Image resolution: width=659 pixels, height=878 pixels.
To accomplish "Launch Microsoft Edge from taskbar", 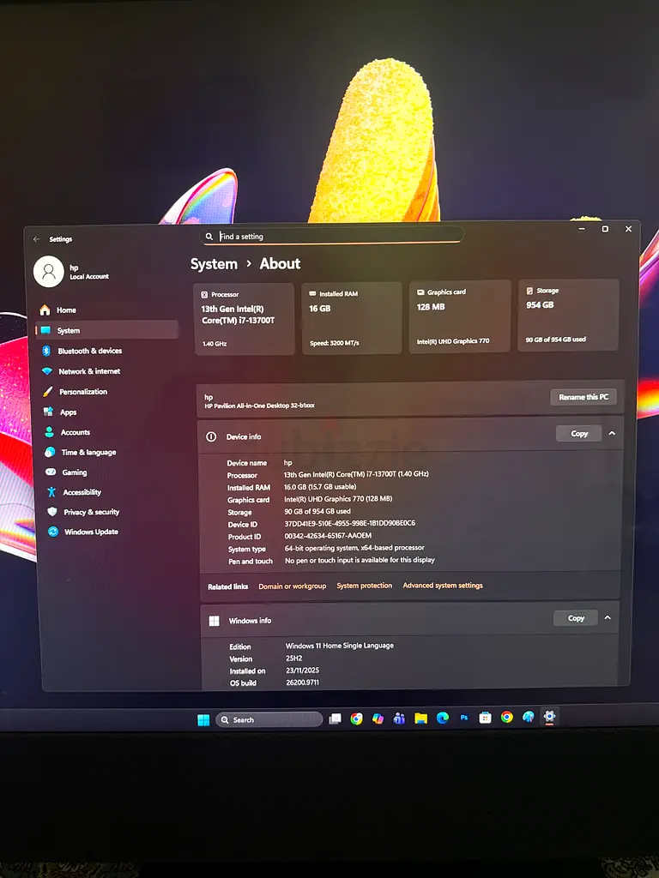I will click(x=442, y=718).
